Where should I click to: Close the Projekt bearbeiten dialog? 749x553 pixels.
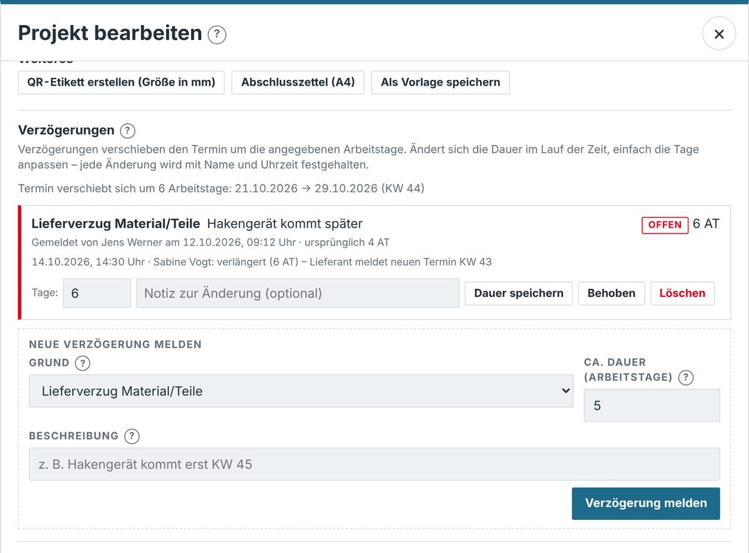719,34
